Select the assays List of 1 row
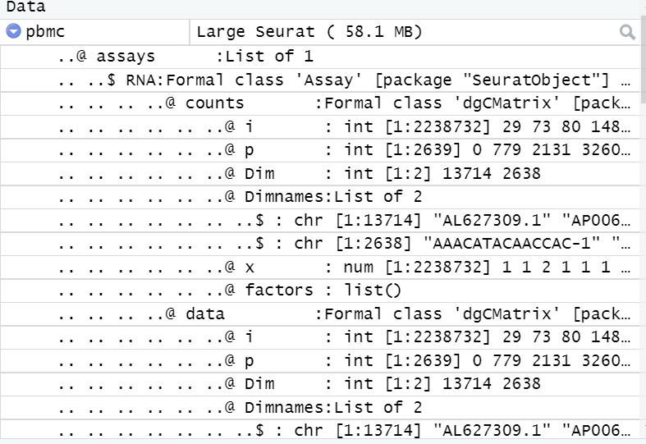 [319, 57]
